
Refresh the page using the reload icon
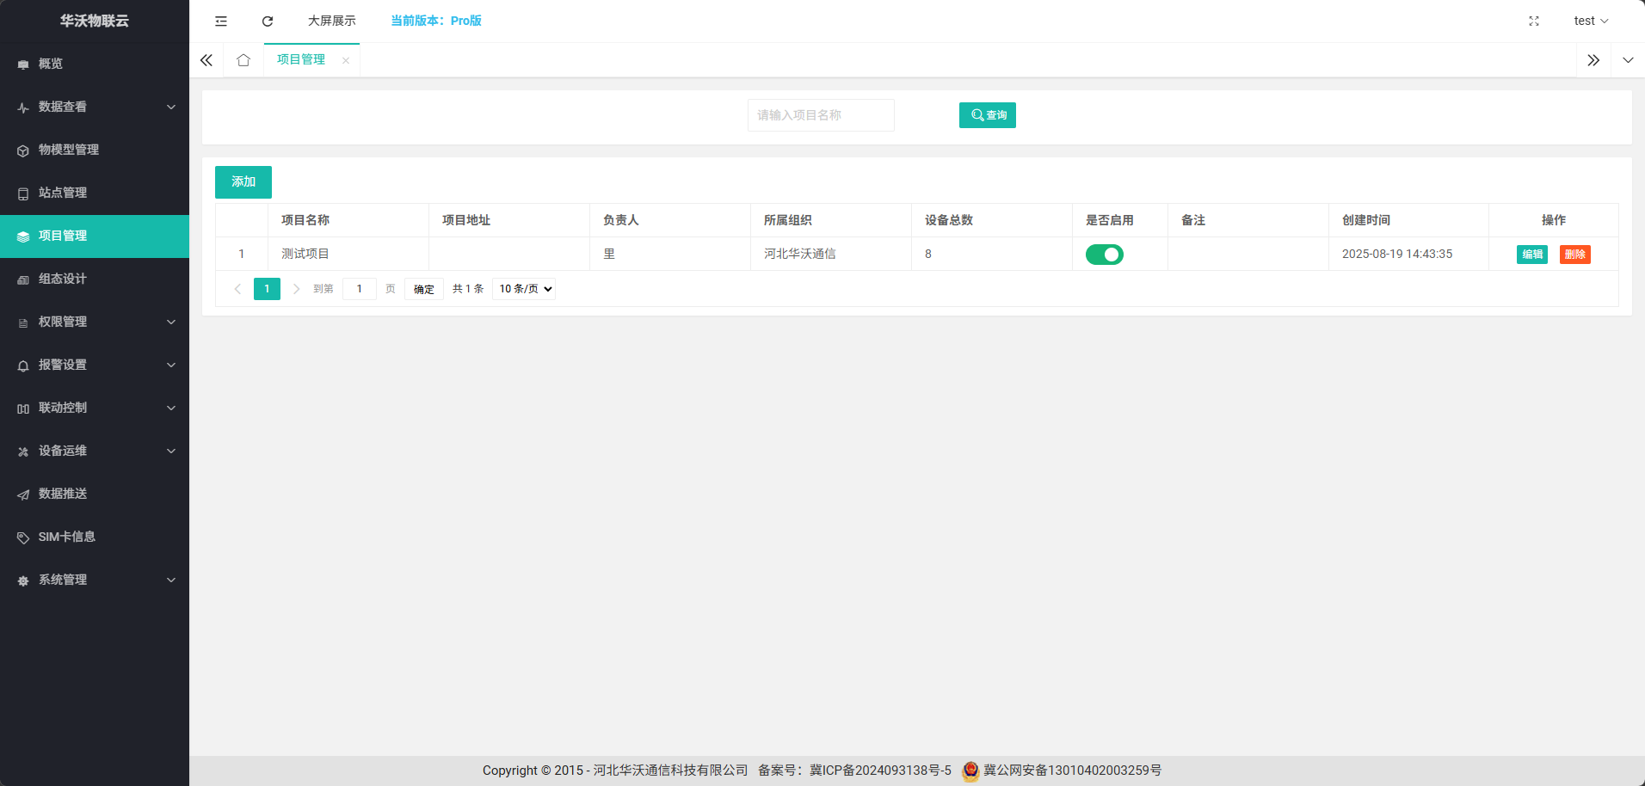[267, 21]
